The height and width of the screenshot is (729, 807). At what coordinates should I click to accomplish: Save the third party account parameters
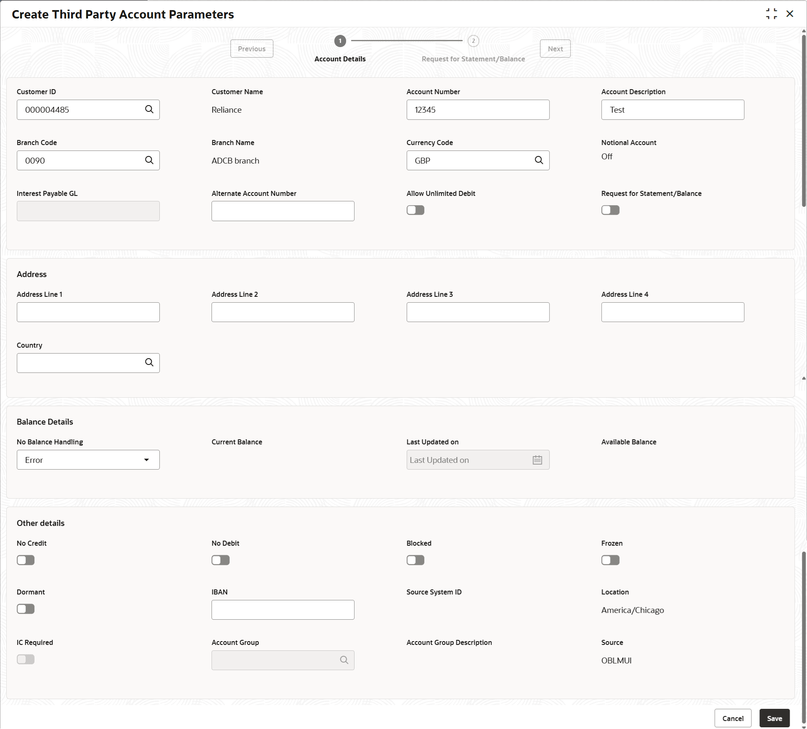click(x=774, y=718)
